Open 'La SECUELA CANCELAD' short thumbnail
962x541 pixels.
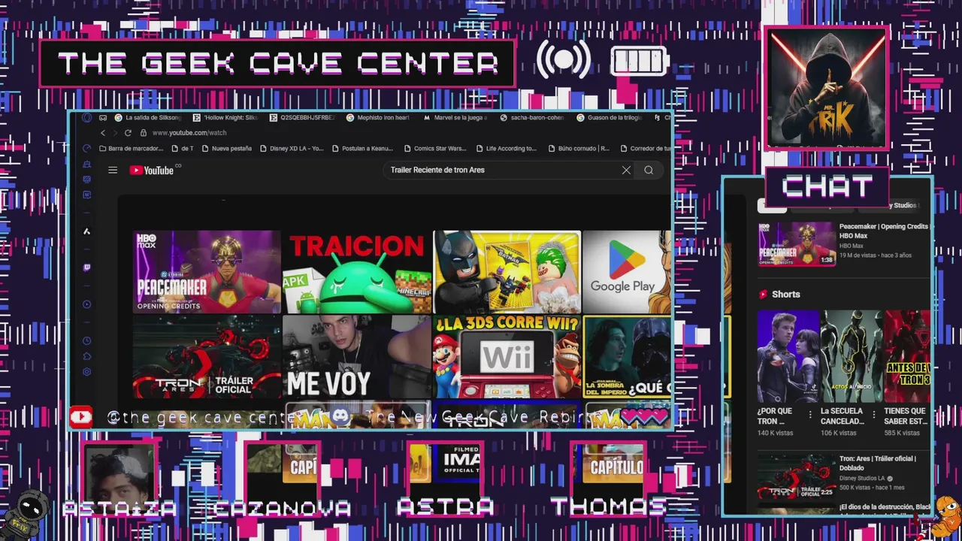point(851,356)
